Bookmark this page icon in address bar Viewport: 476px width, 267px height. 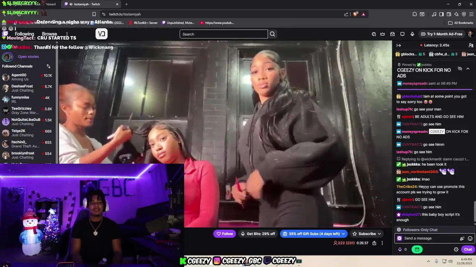94,14
